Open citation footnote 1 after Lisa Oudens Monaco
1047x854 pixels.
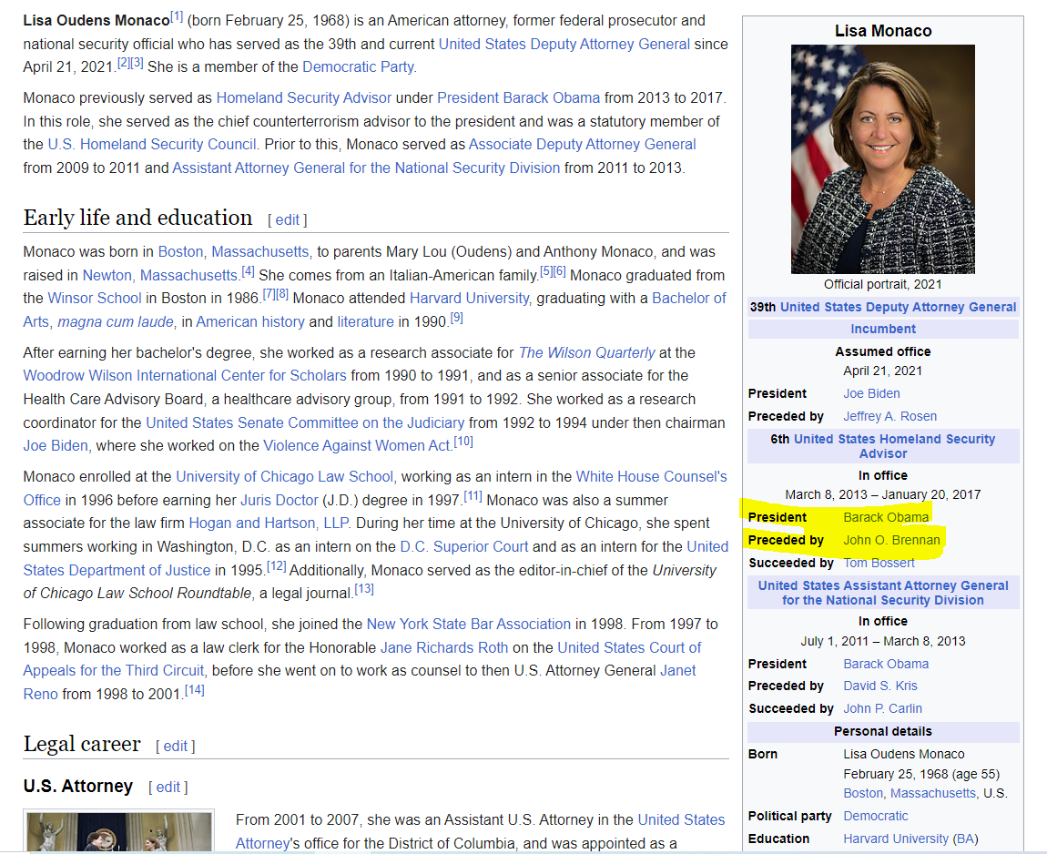[177, 16]
